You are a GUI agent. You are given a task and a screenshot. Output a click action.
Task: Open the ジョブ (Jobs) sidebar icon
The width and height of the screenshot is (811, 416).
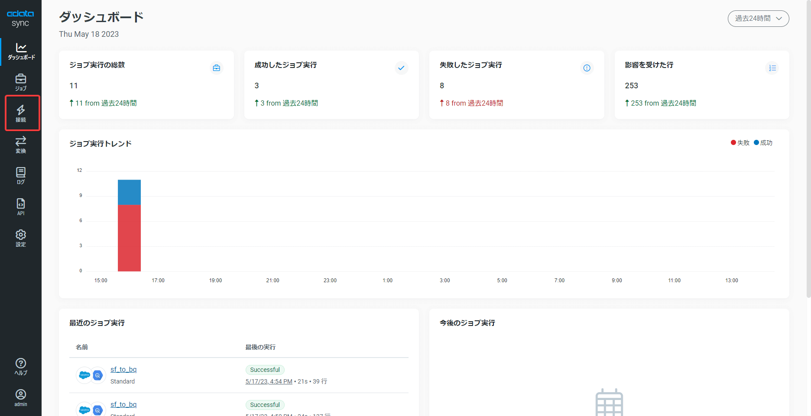pos(21,82)
